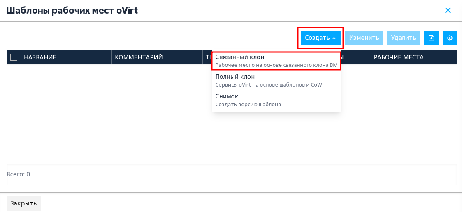Choose Связанный клон from the menu
This screenshot has width=462, height=212.
(x=276, y=61)
